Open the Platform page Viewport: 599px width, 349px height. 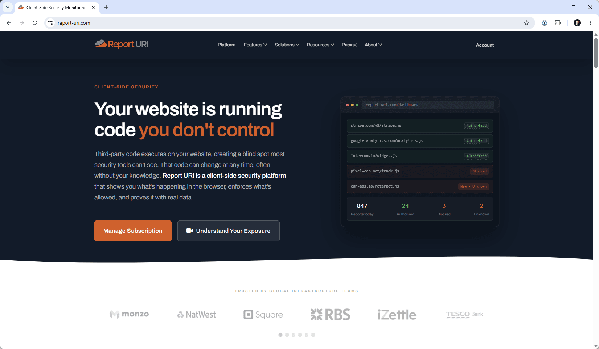pyautogui.click(x=226, y=45)
